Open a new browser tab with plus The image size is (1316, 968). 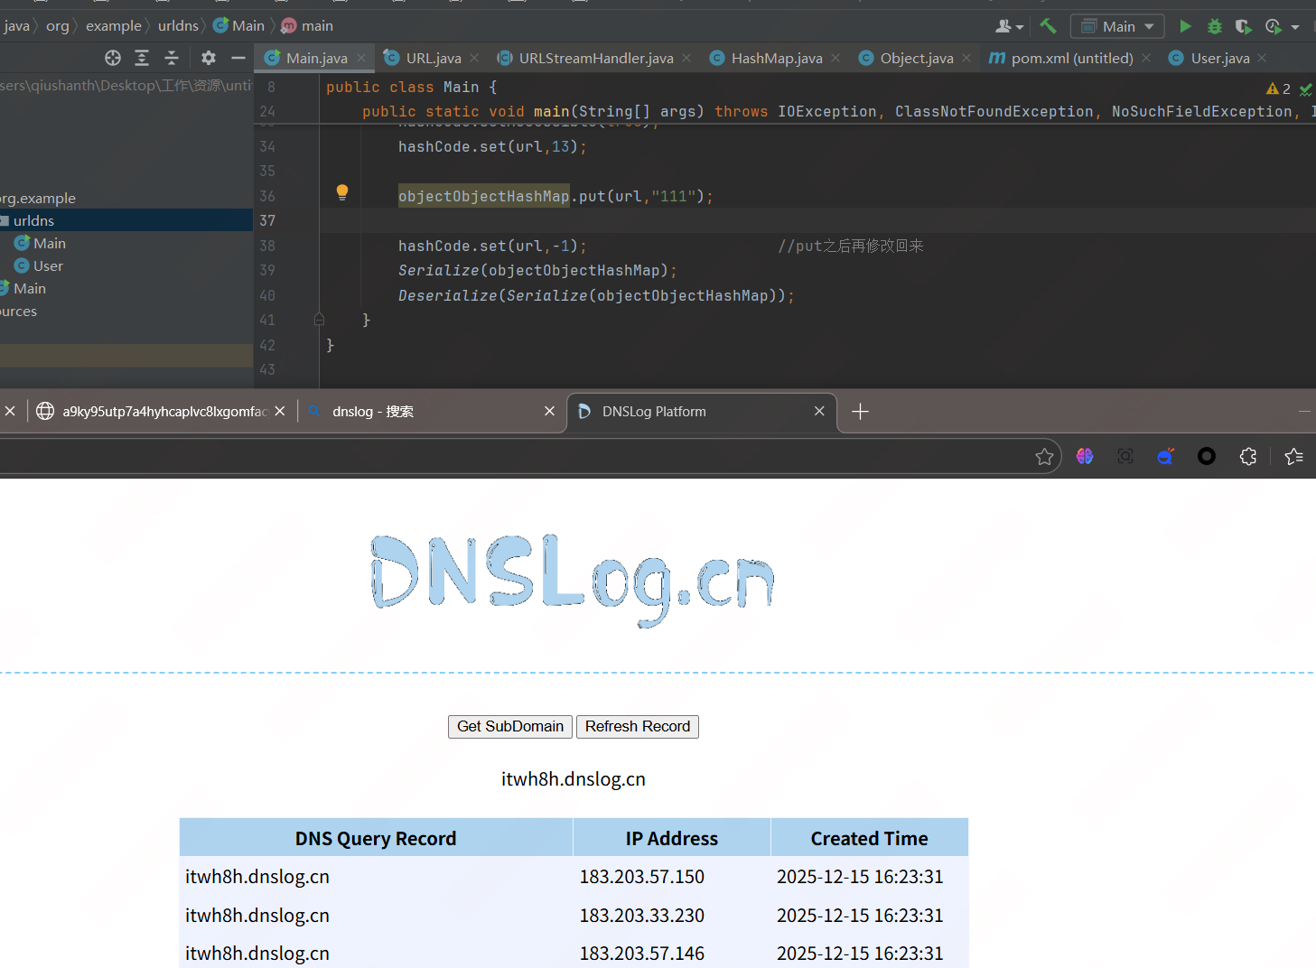pos(860,412)
